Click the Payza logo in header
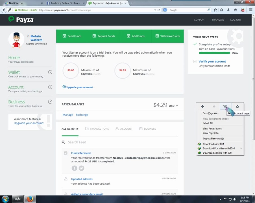Image resolution: width=255 pixels, height=203 pixels. 21,19
